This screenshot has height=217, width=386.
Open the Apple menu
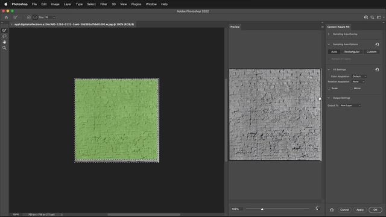(5, 4)
